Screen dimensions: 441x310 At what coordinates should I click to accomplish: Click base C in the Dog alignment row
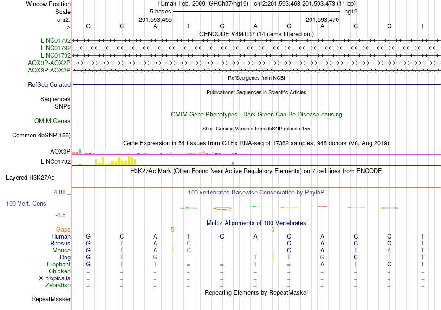(356, 258)
